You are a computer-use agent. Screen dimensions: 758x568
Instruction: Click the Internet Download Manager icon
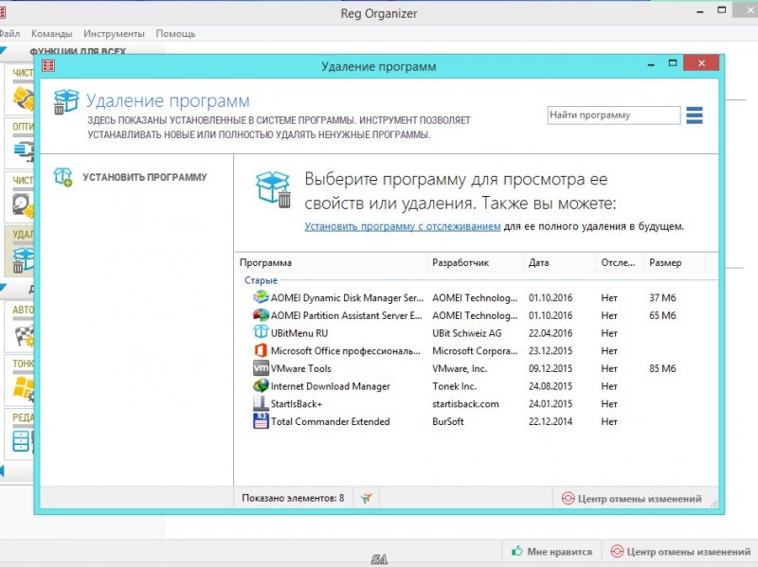click(x=261, y=385)
